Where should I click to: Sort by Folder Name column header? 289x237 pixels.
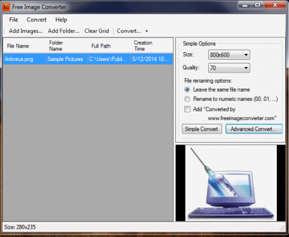(67, 46)
